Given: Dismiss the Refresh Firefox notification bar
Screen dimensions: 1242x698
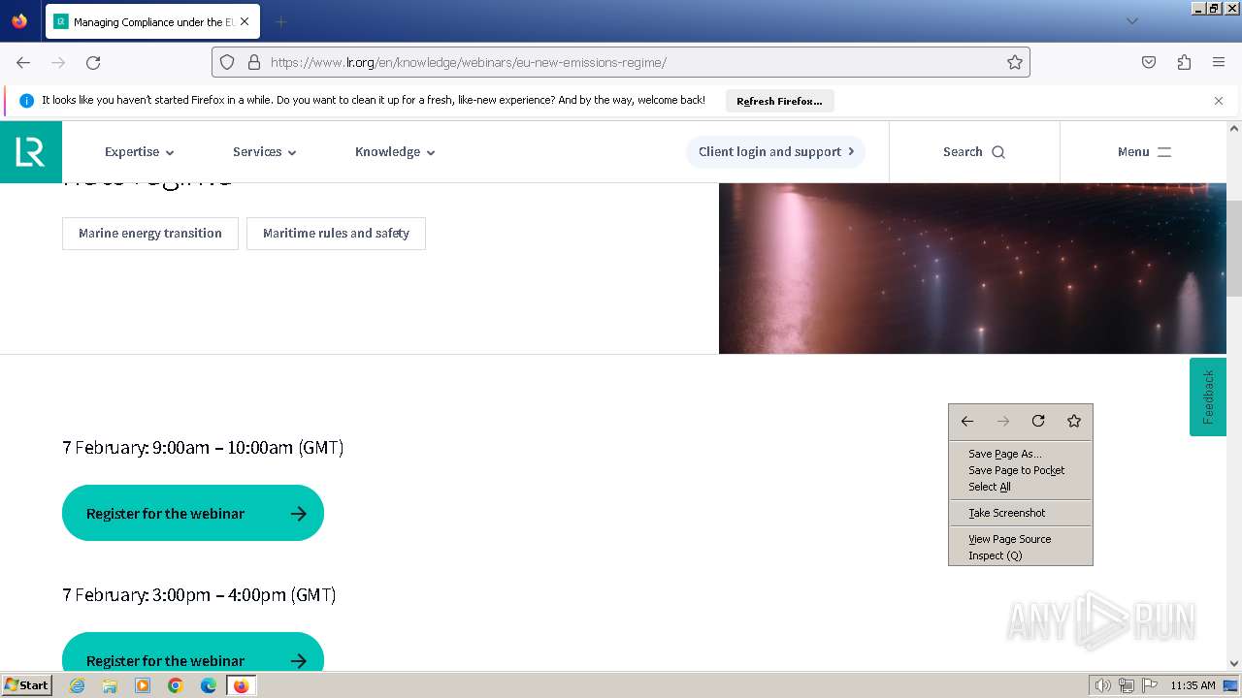Looking at the screenshot, I should [x=1219, y=101].
